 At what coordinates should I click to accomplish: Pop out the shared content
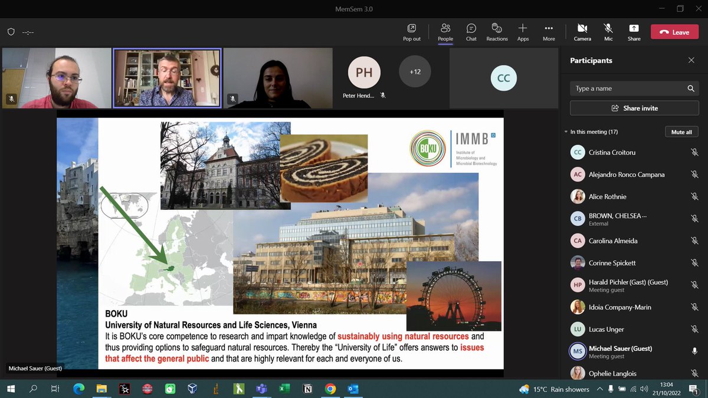click(412, 32)
